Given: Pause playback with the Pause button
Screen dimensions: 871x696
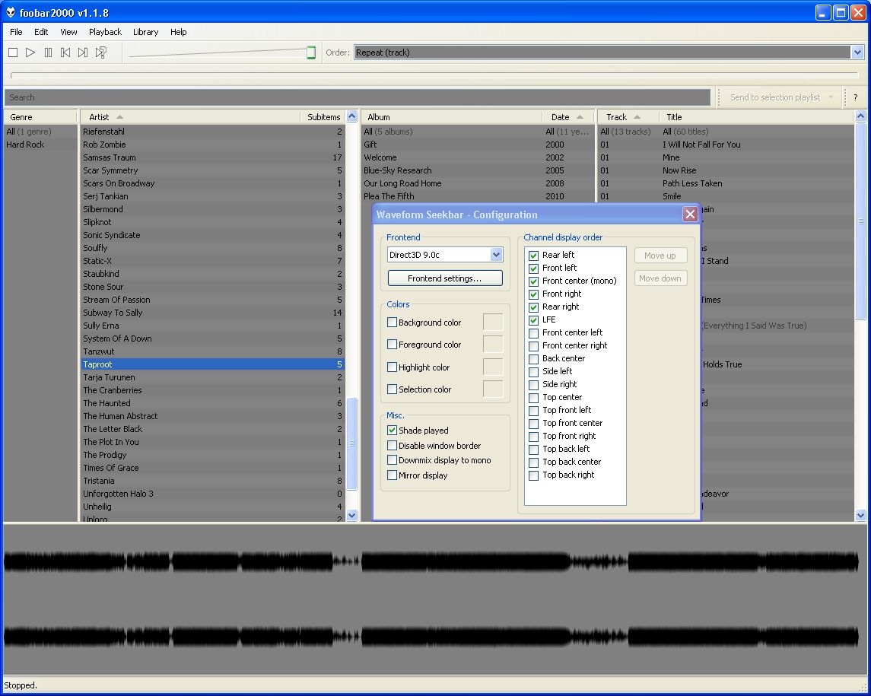Looking at the screenshot, I should (x=49, y=52).
